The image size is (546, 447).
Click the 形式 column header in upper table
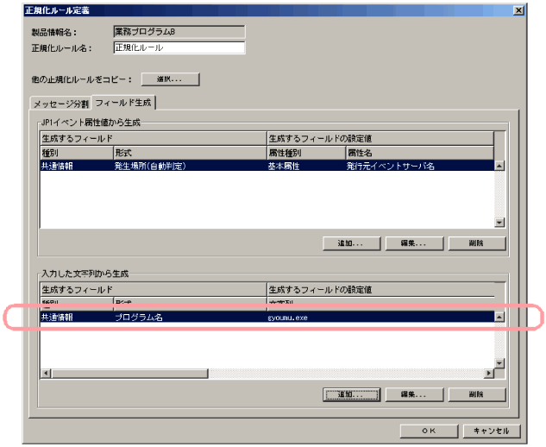tap(190, 153)
